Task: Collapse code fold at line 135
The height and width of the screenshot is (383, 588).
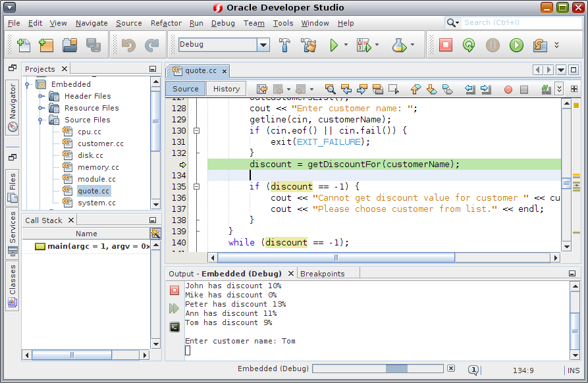Action: tap(196, 187)
